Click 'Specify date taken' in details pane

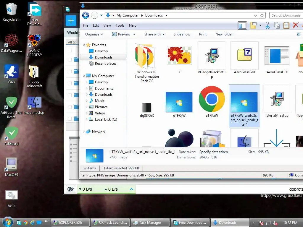point(214,152)
